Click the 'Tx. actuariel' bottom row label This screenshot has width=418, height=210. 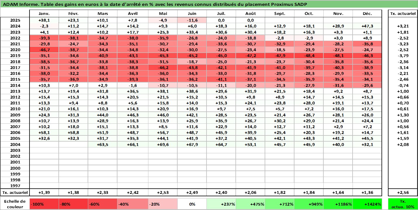pos(15,193)
